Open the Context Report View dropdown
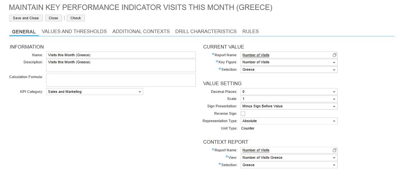The image size is (404, 170). pos(334,157)
